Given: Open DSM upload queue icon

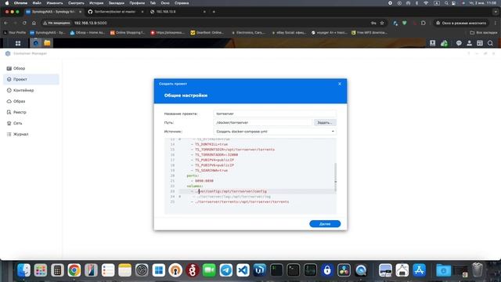Looking at the screenshot, I should click(432, 43).
